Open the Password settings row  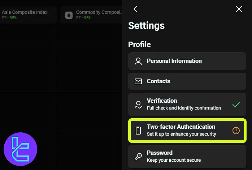point(187,157)
